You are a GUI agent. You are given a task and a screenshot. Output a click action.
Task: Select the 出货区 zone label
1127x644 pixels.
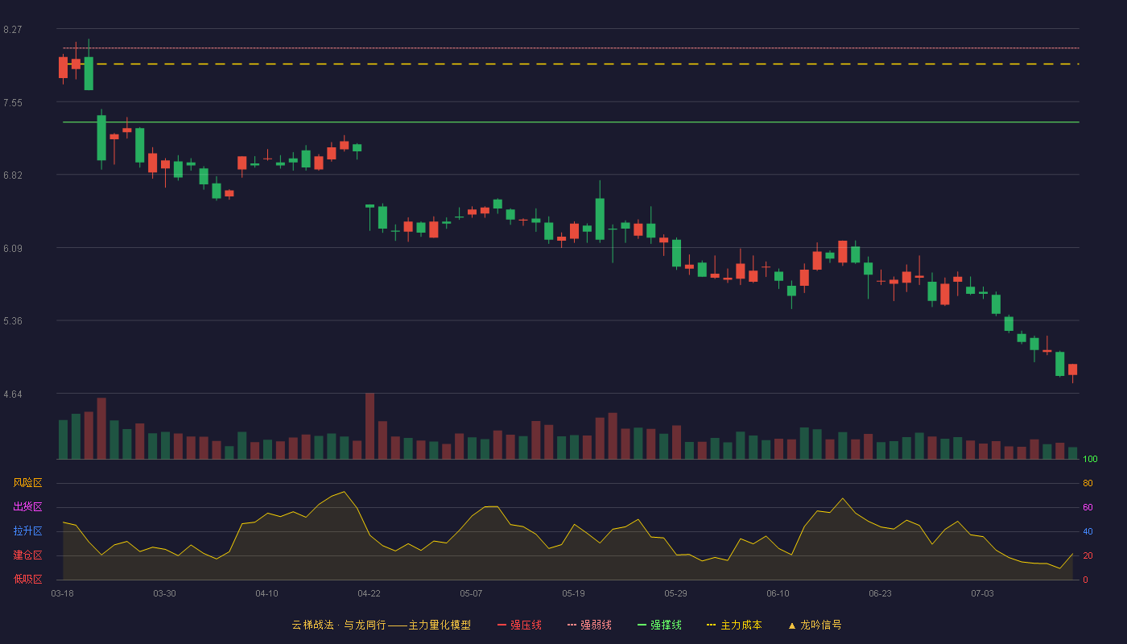pos(27,507)
